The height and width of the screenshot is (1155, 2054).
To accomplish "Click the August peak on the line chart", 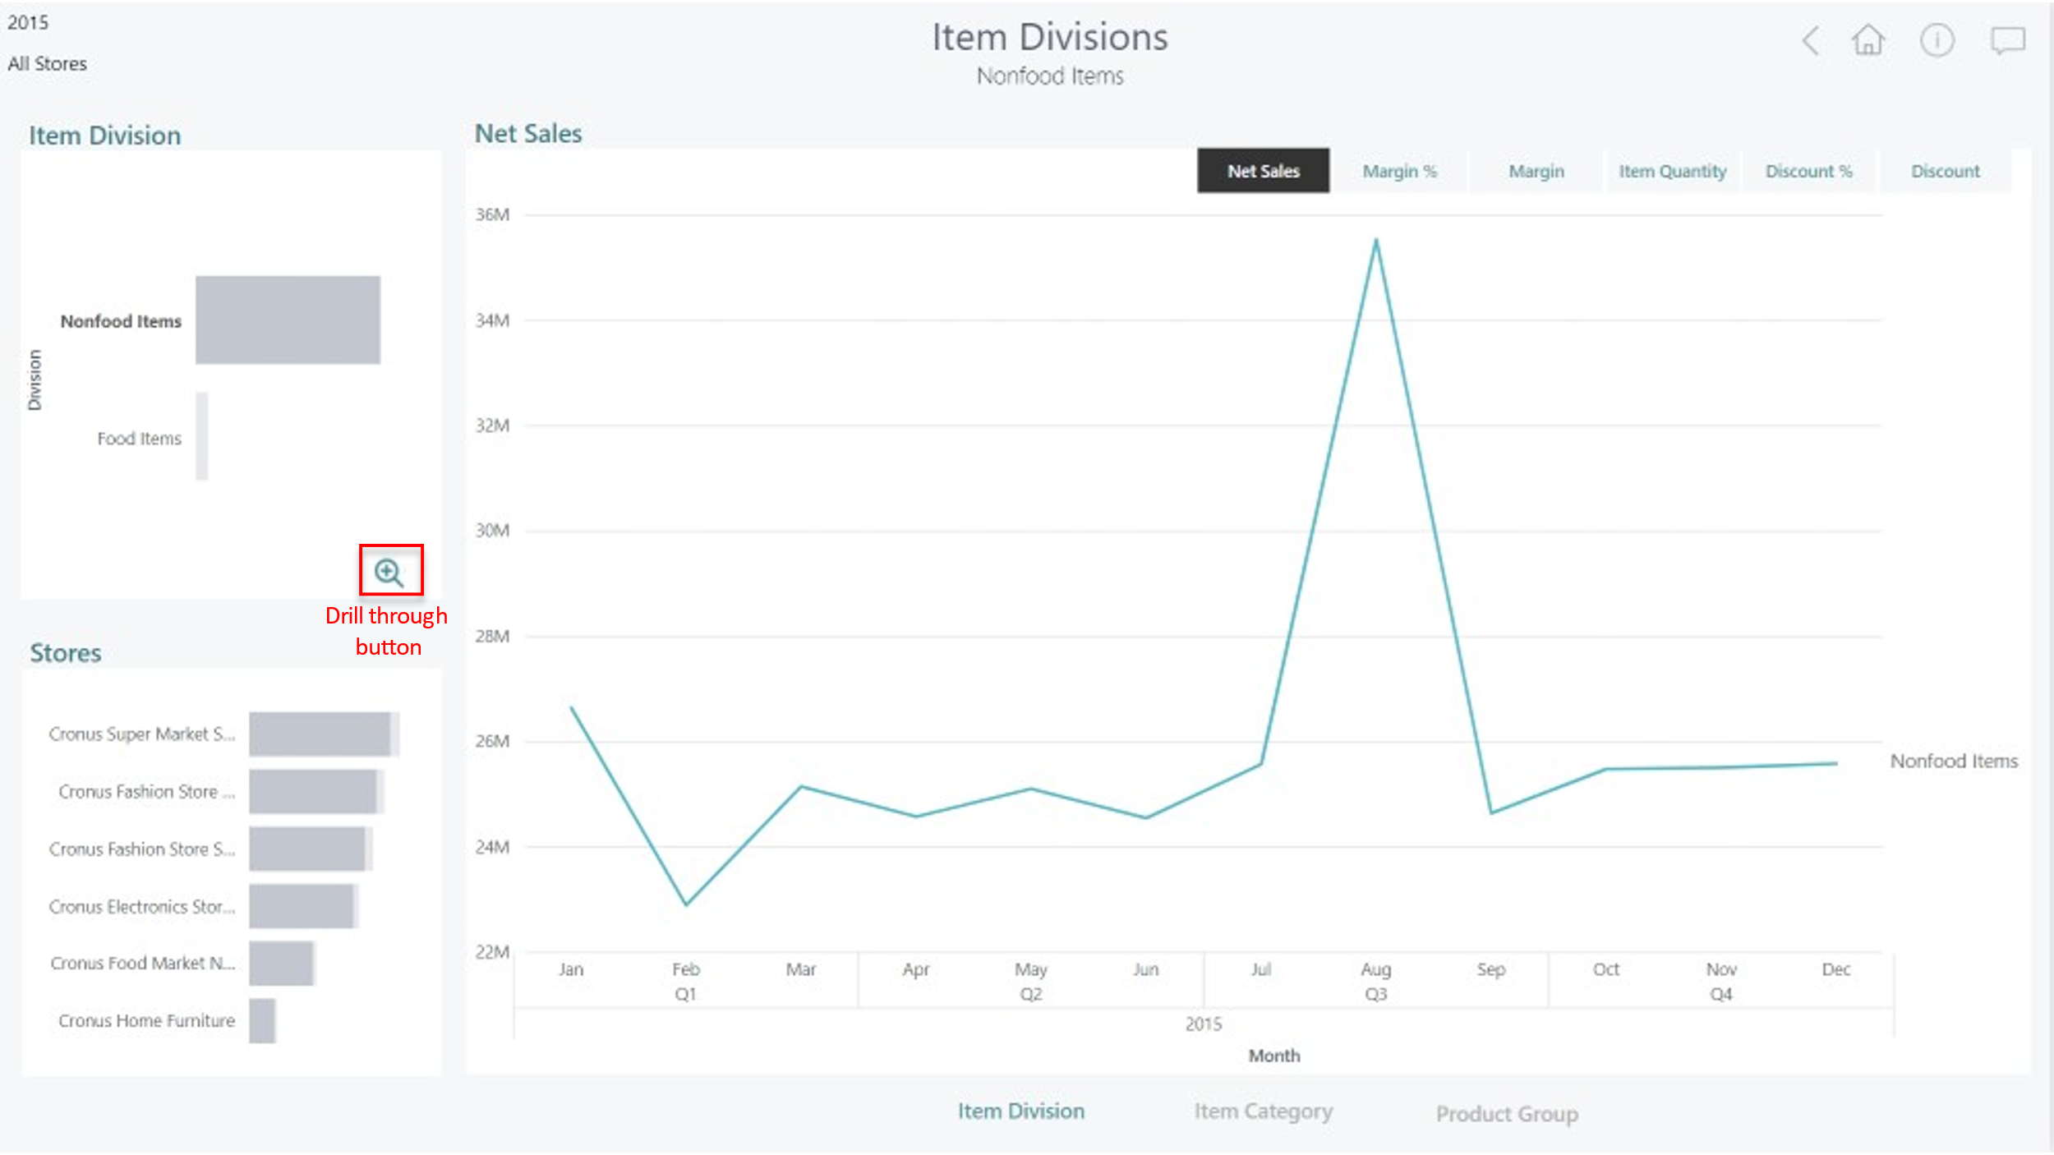I will point(1375,241).
